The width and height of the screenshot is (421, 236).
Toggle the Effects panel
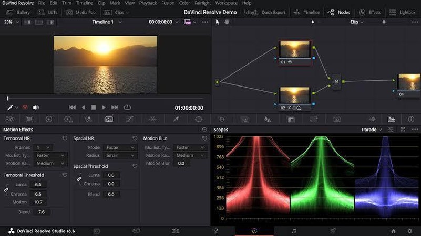(370, 12)
